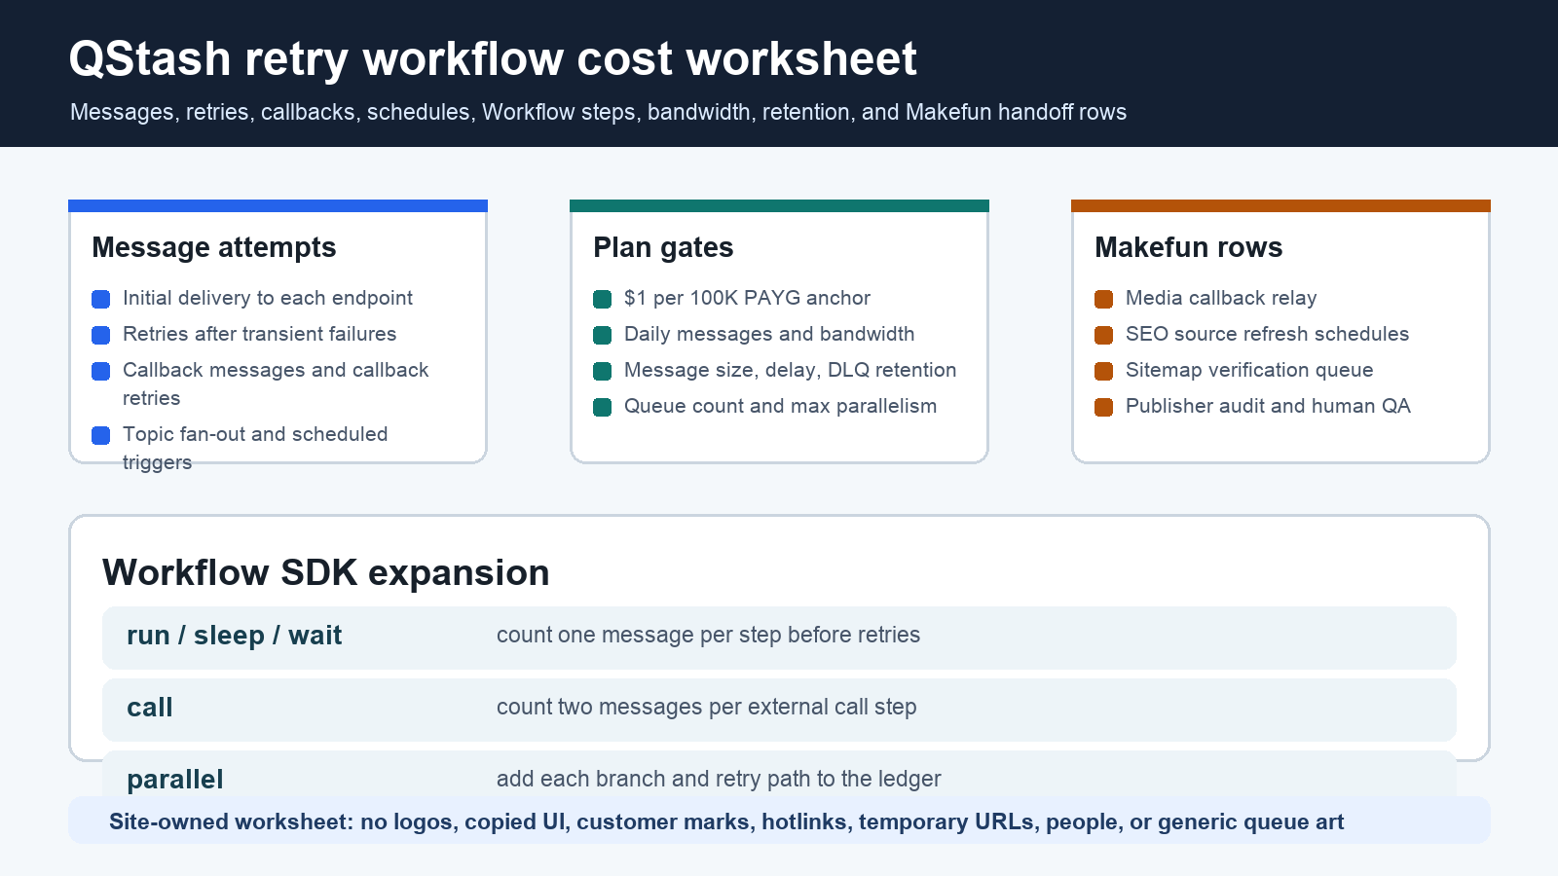
Task: Select the Plan gates card heading
Action: [x=663, y=247]
